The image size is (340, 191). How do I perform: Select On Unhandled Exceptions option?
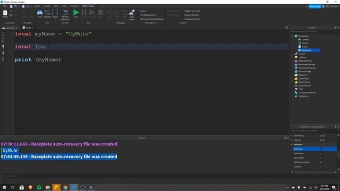[152, 19]
